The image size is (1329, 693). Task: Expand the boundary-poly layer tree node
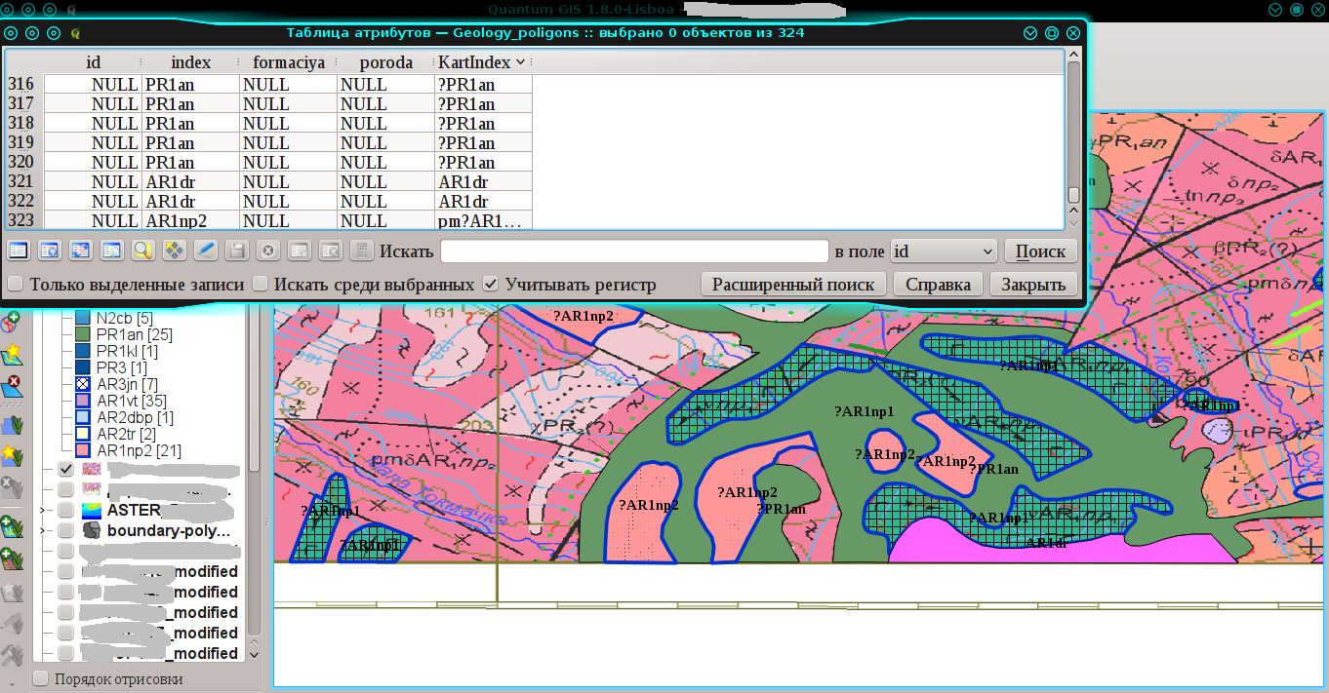[x=43, y=531]
